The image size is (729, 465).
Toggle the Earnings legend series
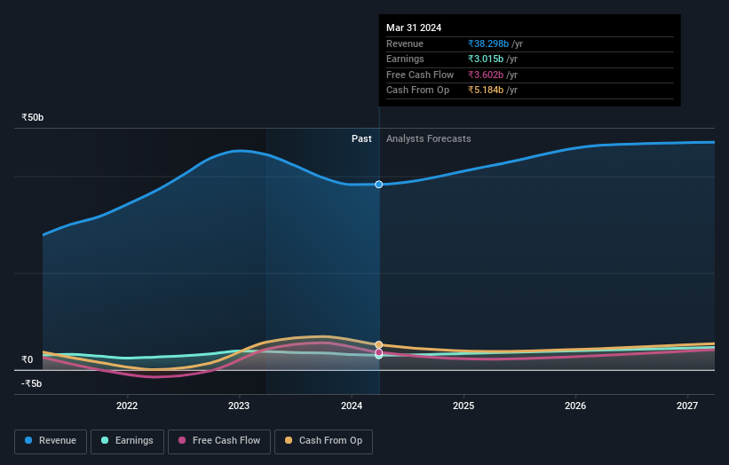point(127,441)
